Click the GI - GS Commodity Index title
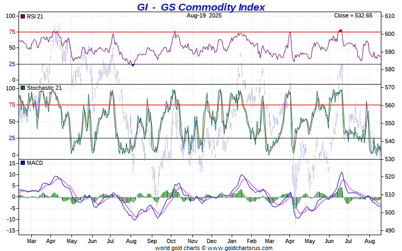Screen dimensions: 402x251 coord(201,7)
